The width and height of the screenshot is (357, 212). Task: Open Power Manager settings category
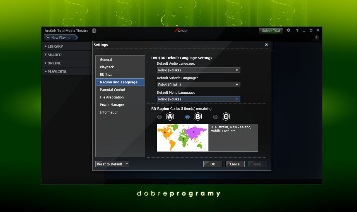click(120, 105)
